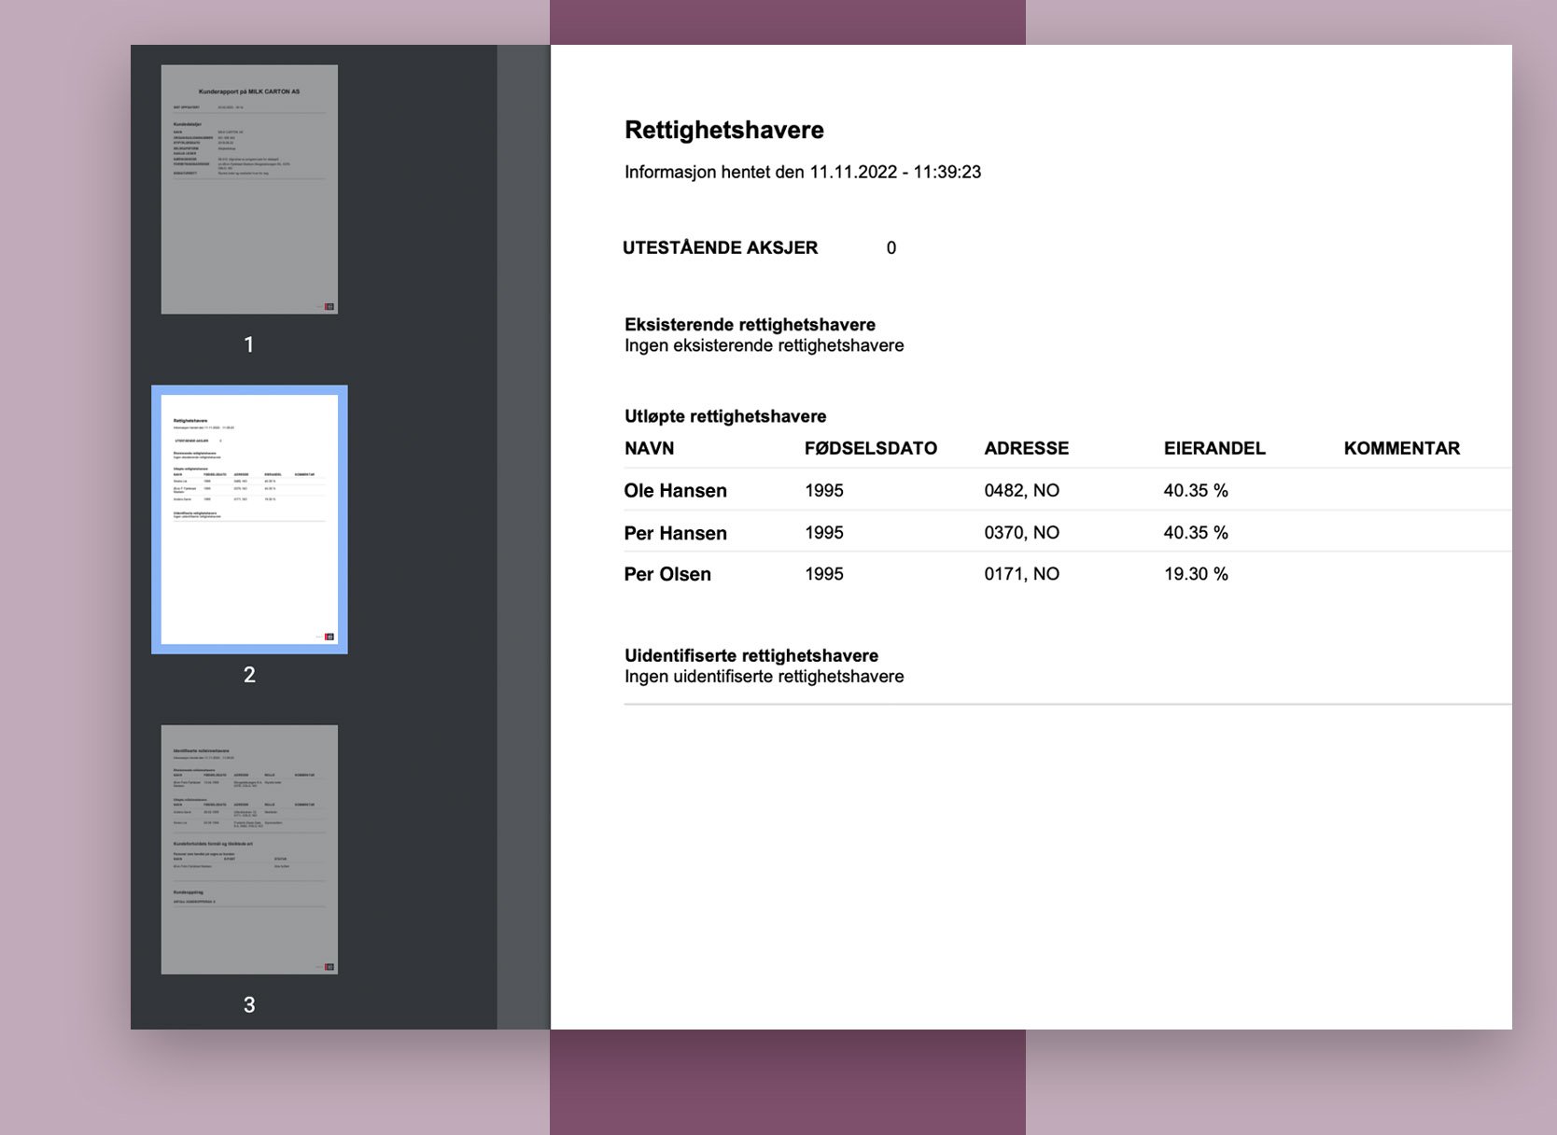Viewport: 1557px width, 1135px height.
Task: Click the Rettighetshavere heading
Action: 724,130
